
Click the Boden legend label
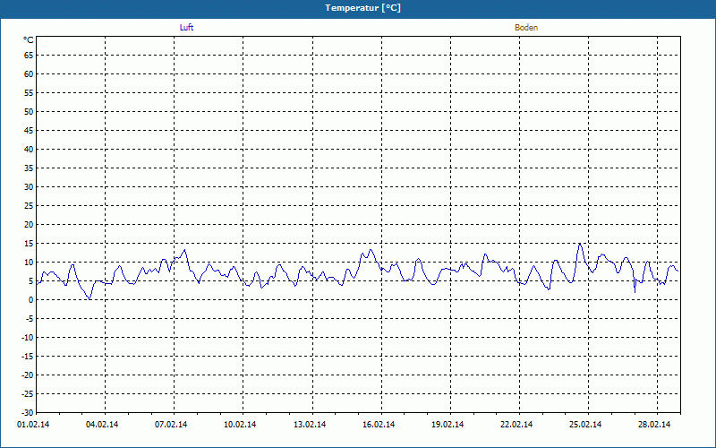526,28
